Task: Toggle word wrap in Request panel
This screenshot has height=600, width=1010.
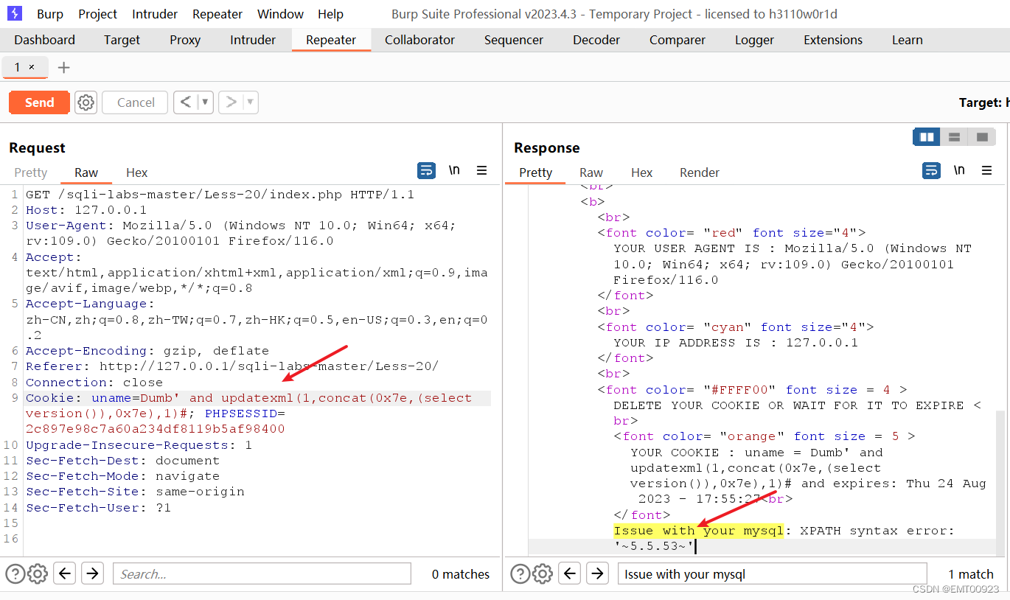Action: point(427,171)
